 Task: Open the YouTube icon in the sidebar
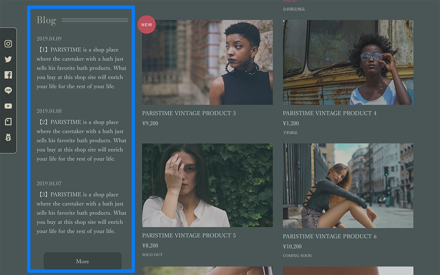[8, 106]
